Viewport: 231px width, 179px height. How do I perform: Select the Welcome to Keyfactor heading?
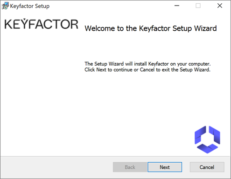[x=151, y=28]
